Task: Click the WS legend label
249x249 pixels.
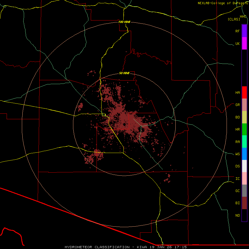Action: [237, 154]
